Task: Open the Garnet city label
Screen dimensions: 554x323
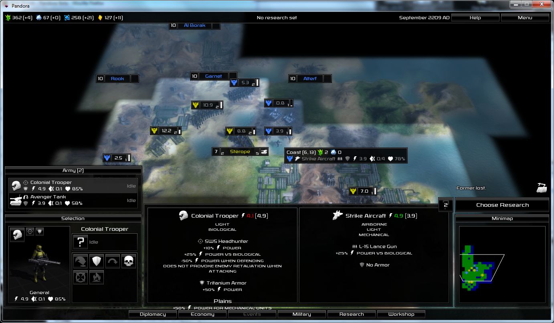Action: point(213,76)
